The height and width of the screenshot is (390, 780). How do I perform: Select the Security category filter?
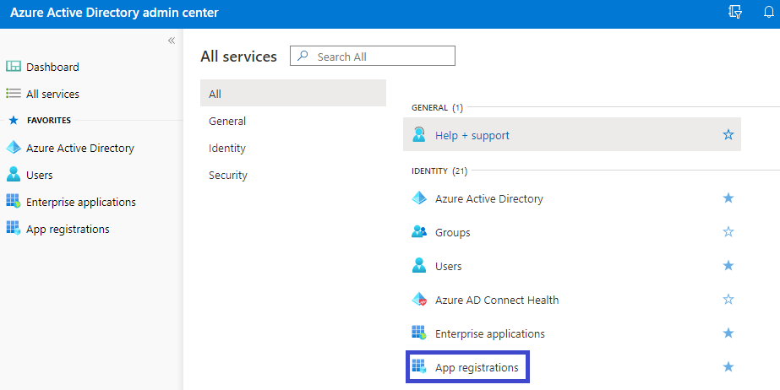pyautogui.click(x=228, y=175)
